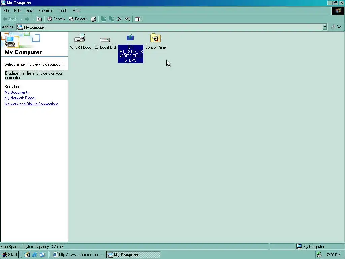Click the IR1_CENA_X64FREV_EN-US_DV5 drive label
The image size is (345, 259).
(130, 54)
